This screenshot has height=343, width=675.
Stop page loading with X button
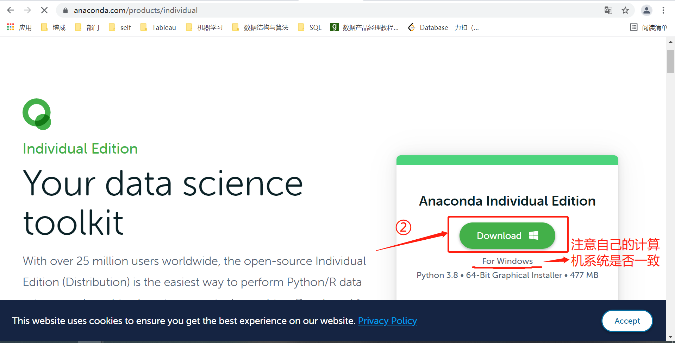(44, 10)
